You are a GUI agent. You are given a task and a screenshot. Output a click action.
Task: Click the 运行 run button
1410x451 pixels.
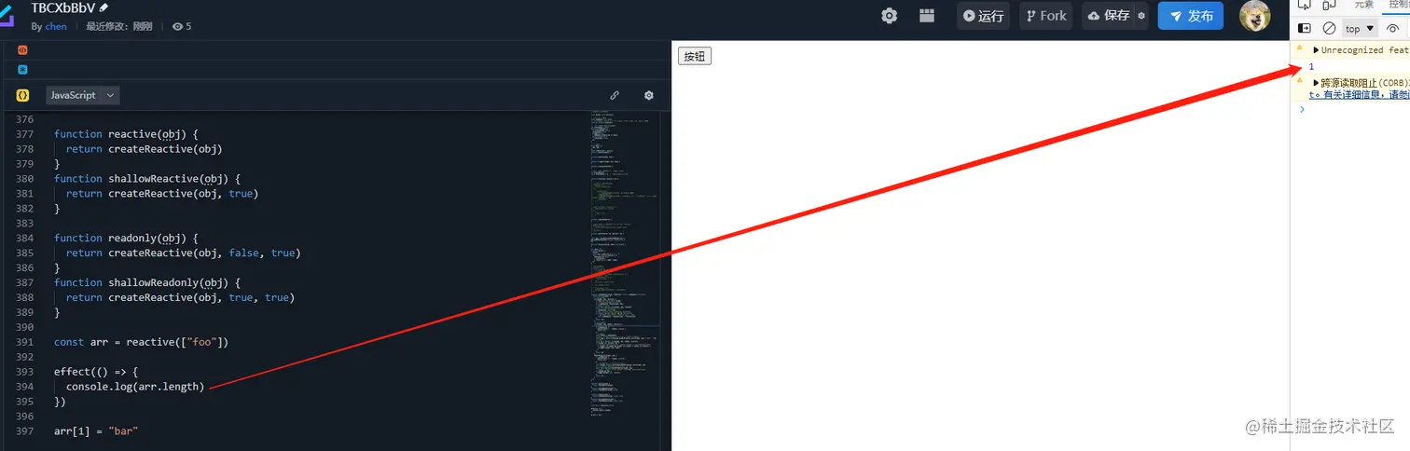tap(983, 16)
